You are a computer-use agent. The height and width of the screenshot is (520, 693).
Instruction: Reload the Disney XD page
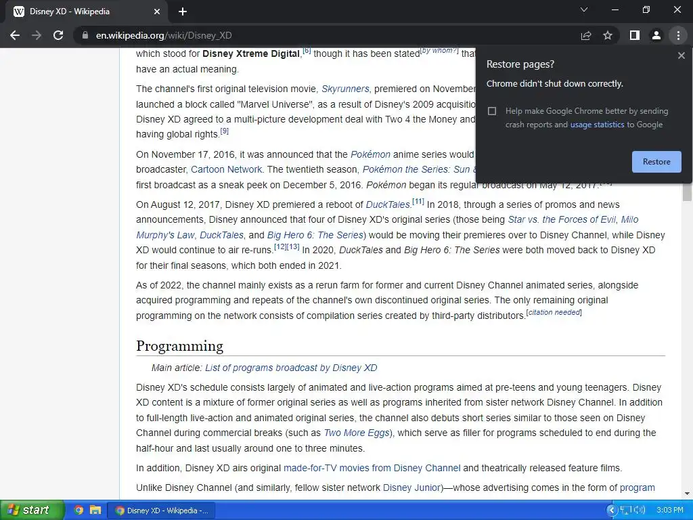click(x=58, y=35)
